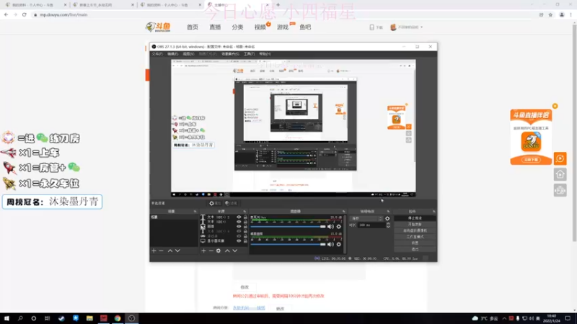Open OBS Tools menu
577x324 pixels.
click(249, 54)
